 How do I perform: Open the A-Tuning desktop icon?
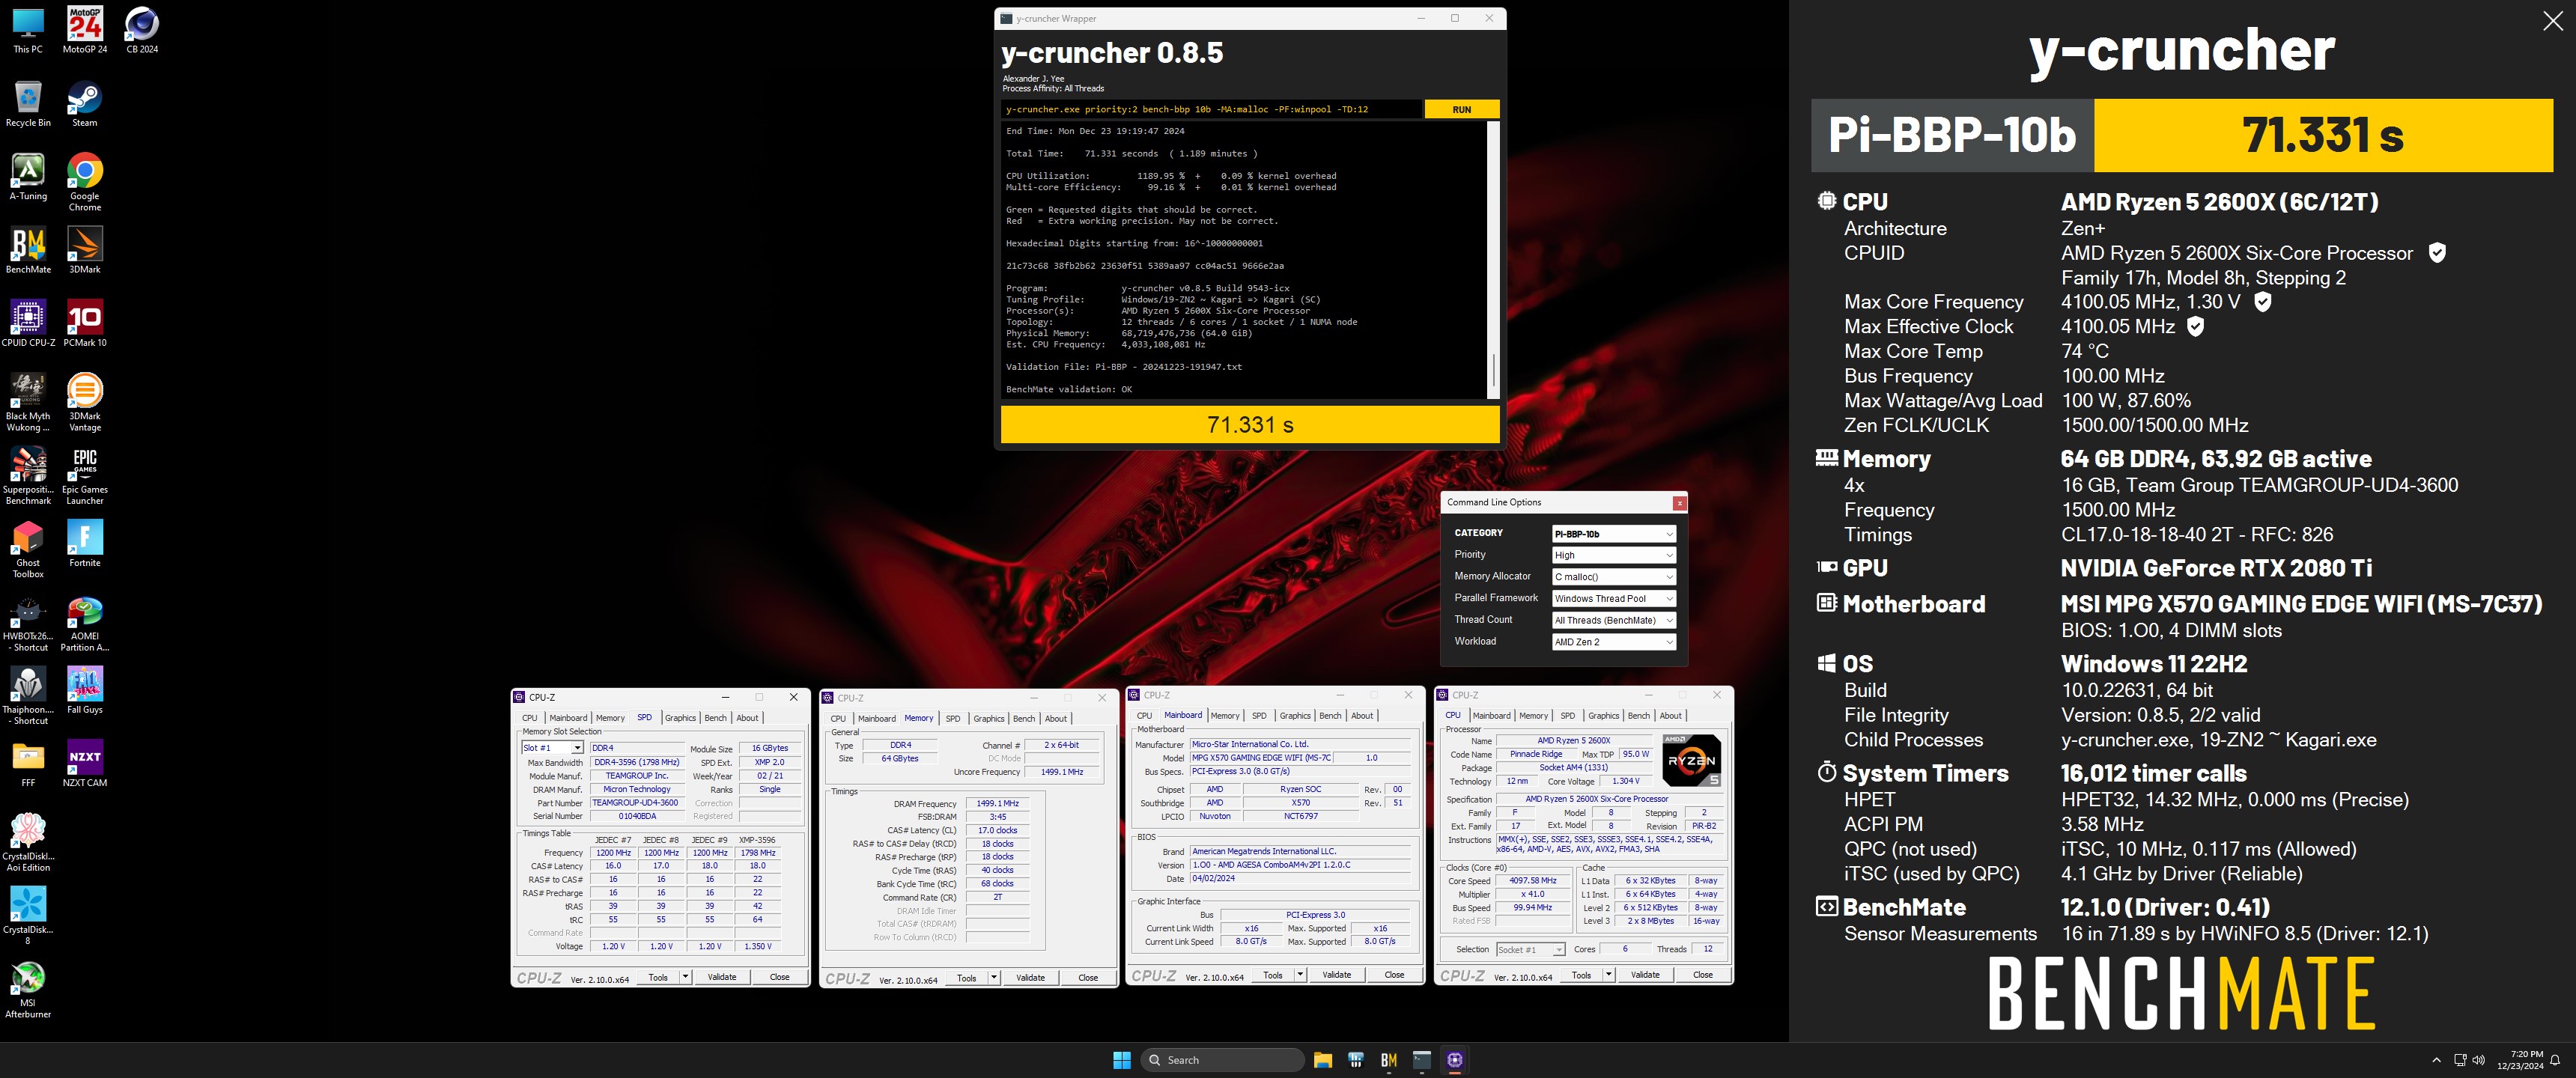pyautogui.click(x=28, y=177)
